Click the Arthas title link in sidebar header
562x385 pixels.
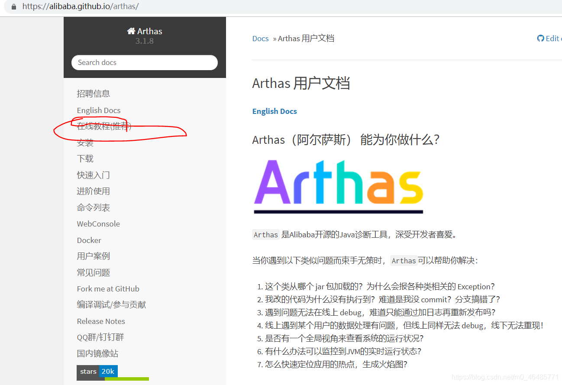pyautogui.click(x=145, y=31)
